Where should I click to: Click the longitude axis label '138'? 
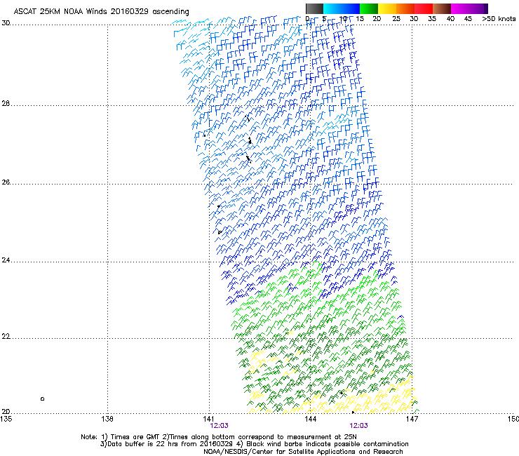(107, 419)
